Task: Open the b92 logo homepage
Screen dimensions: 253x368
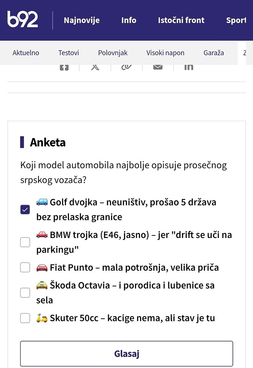Action: (x=22, y=19)
